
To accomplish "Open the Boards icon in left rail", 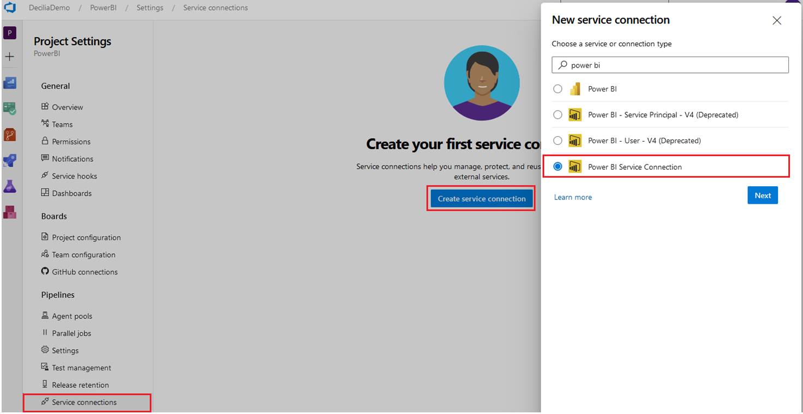I will pos(10,83).
